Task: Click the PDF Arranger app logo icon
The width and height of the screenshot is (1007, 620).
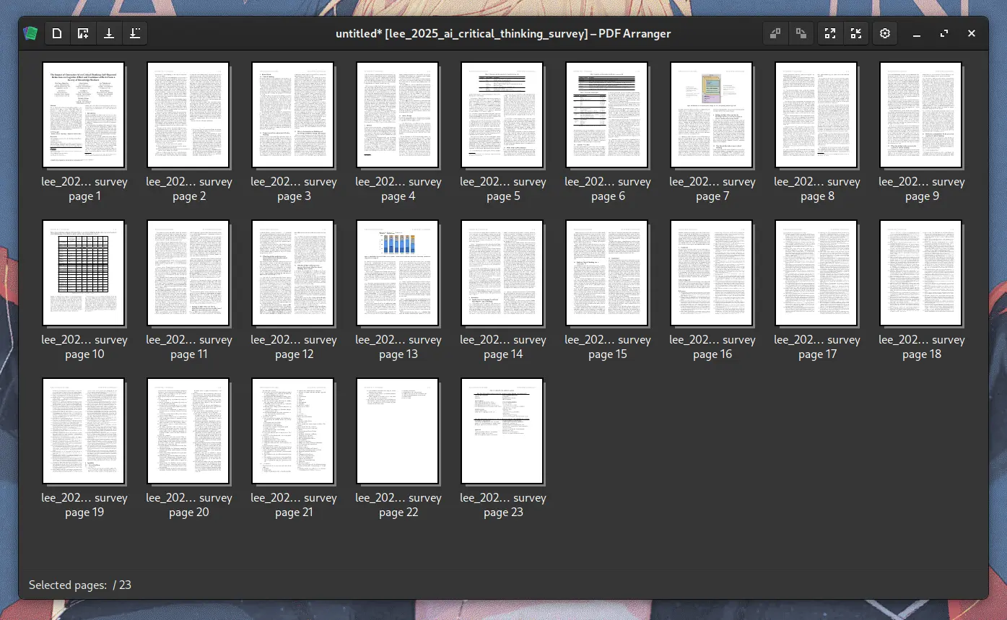Action: pos(30,33)
